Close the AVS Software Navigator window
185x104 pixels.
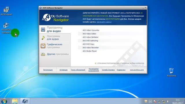(146, 8)
